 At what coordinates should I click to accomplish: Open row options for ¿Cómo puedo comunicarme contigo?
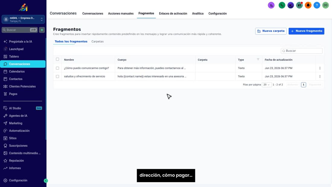pos(320,68)
